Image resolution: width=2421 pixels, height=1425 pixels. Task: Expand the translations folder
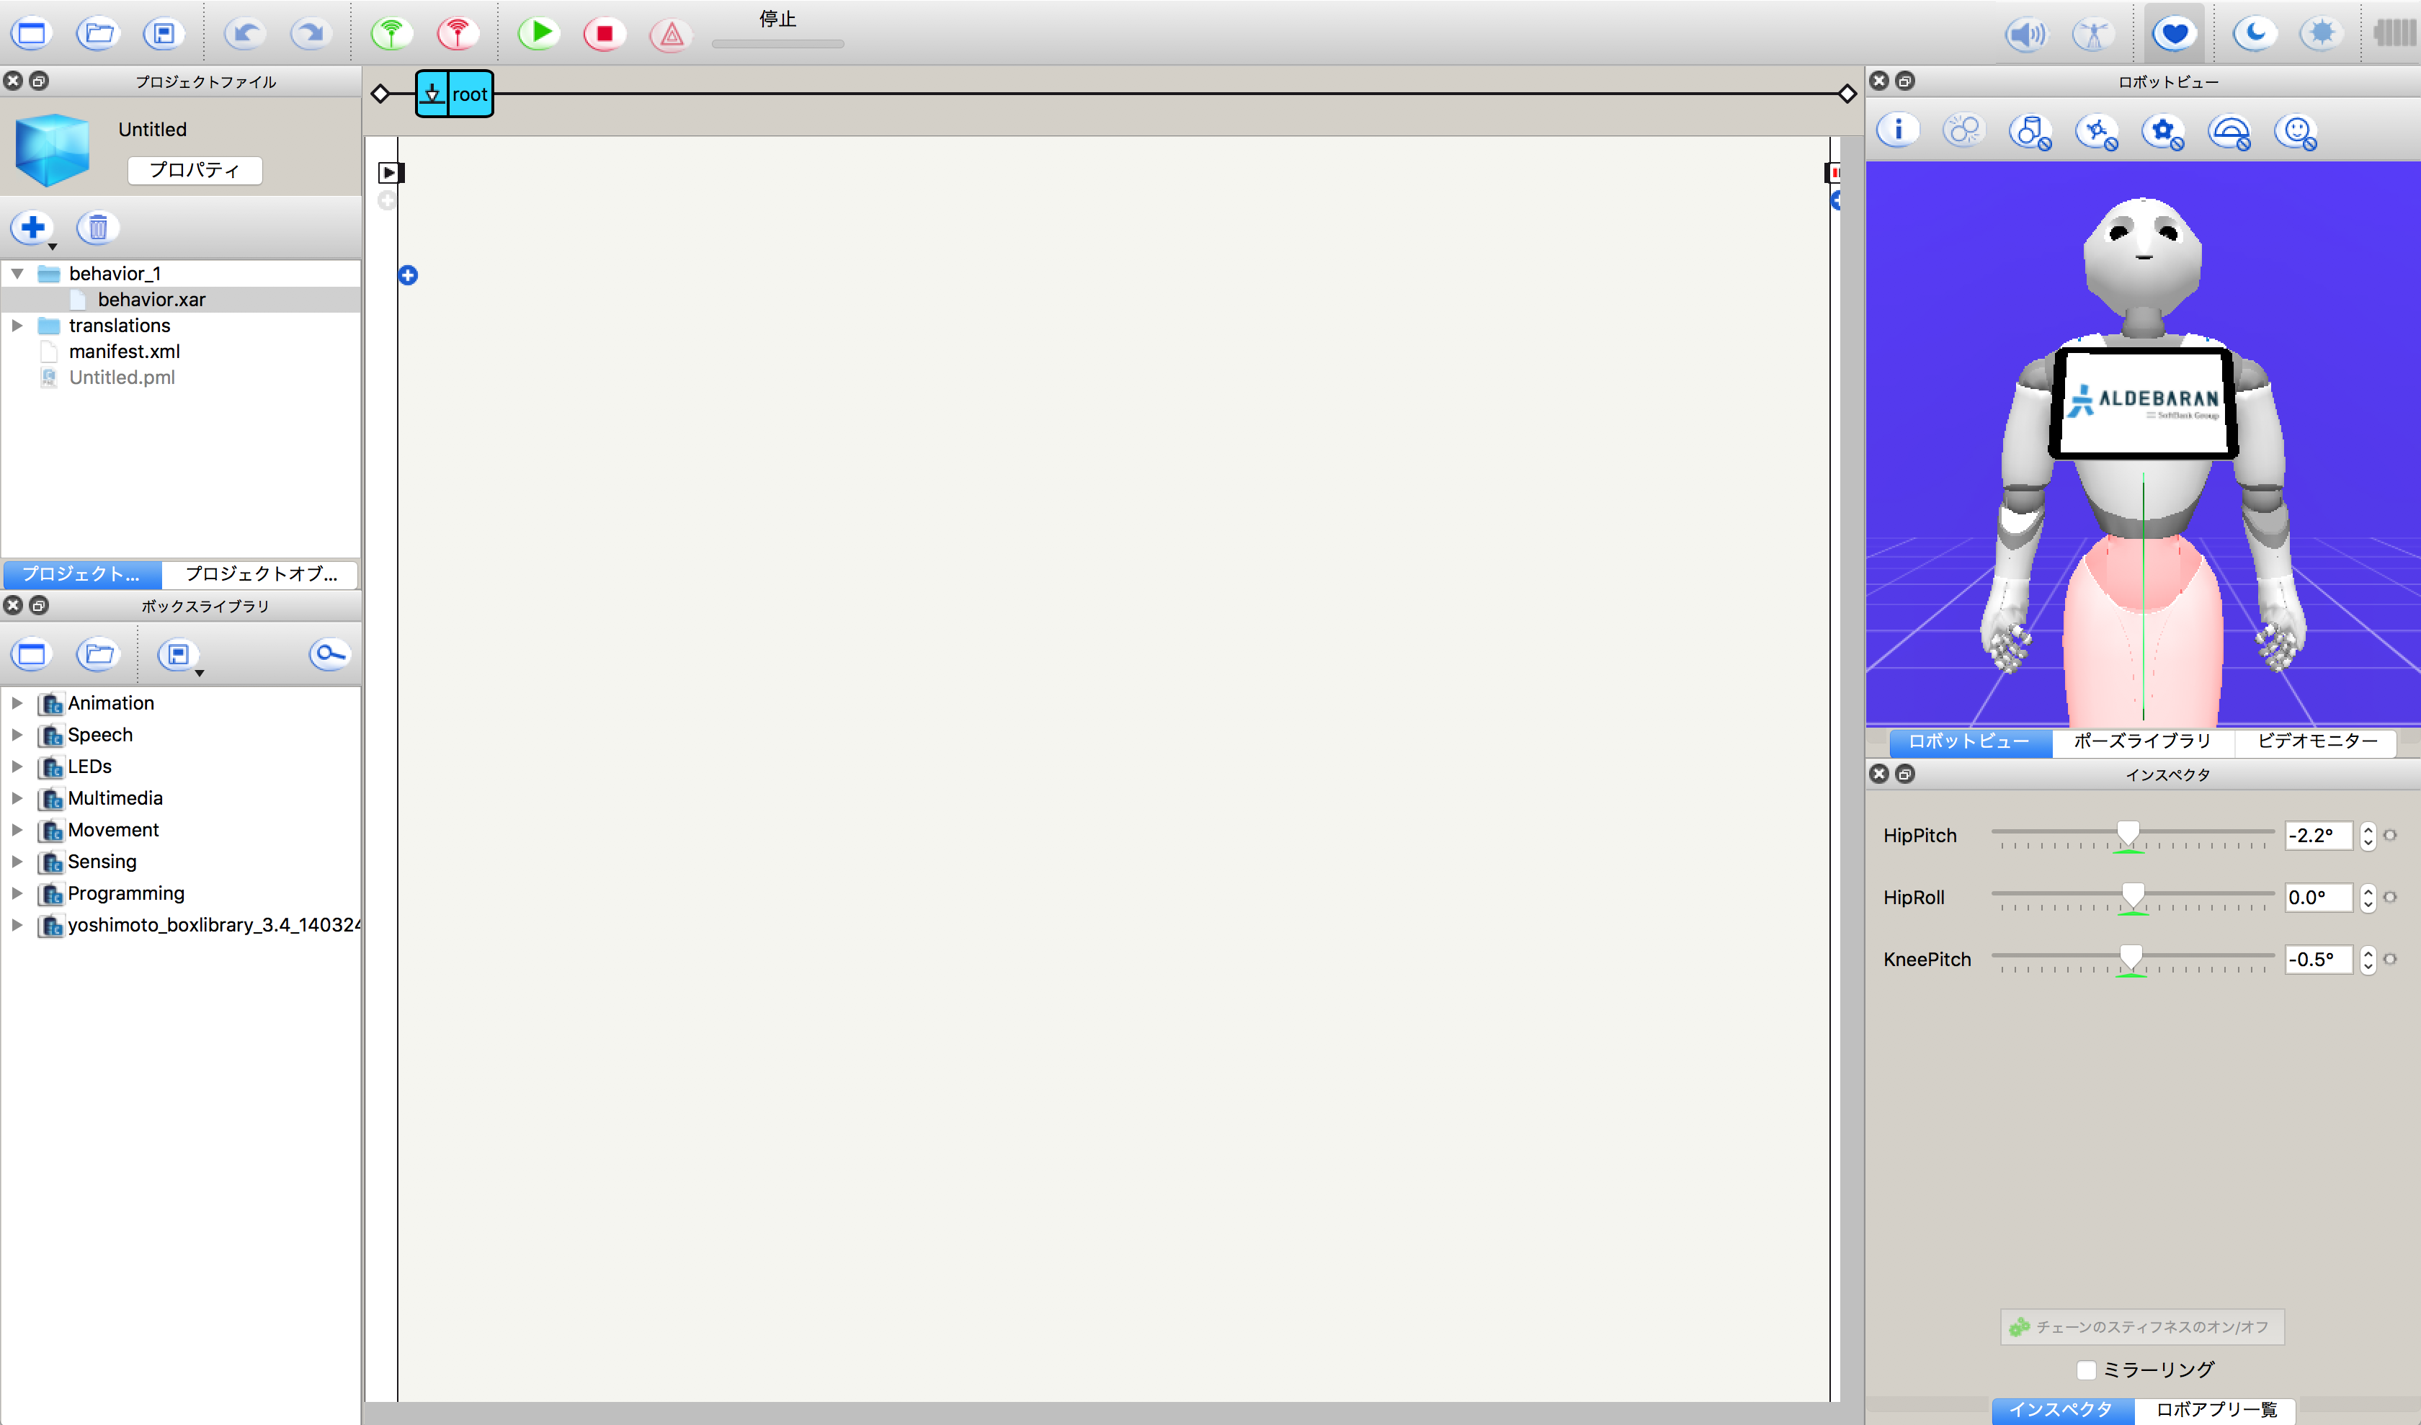[x=17, y=326]
